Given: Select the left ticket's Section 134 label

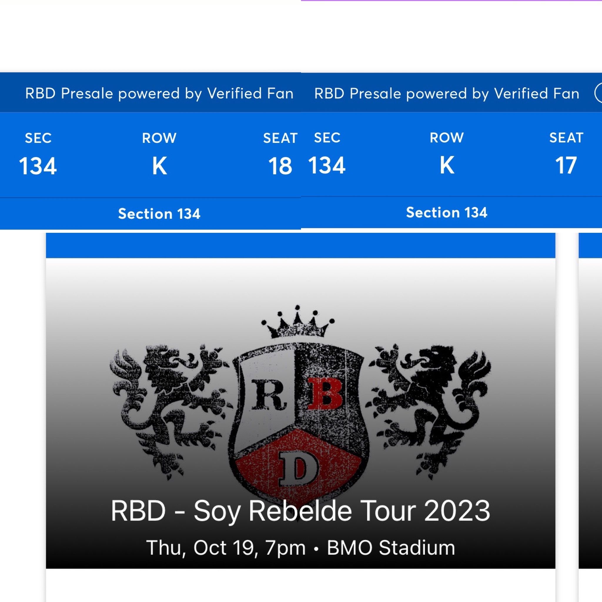Looking at the screenshot, I should point(159,214).
